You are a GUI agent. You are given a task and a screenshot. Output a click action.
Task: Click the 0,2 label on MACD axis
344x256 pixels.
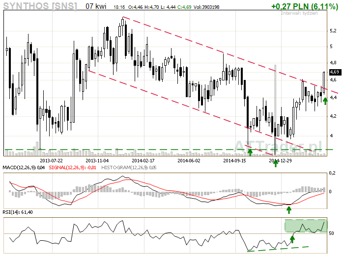[332, 173]
